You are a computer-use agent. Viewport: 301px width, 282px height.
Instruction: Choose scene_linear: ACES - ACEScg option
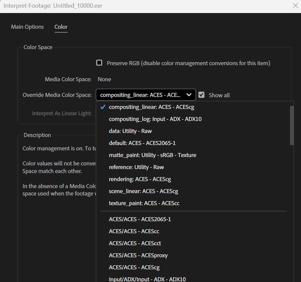143,191
